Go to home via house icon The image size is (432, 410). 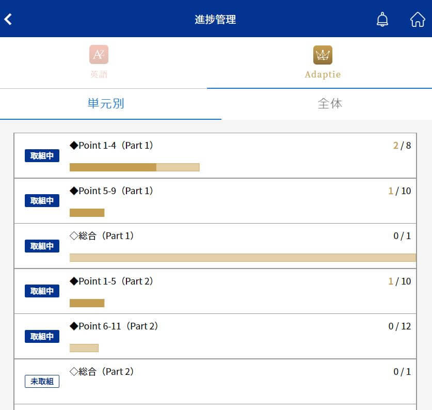click(418, 19)
